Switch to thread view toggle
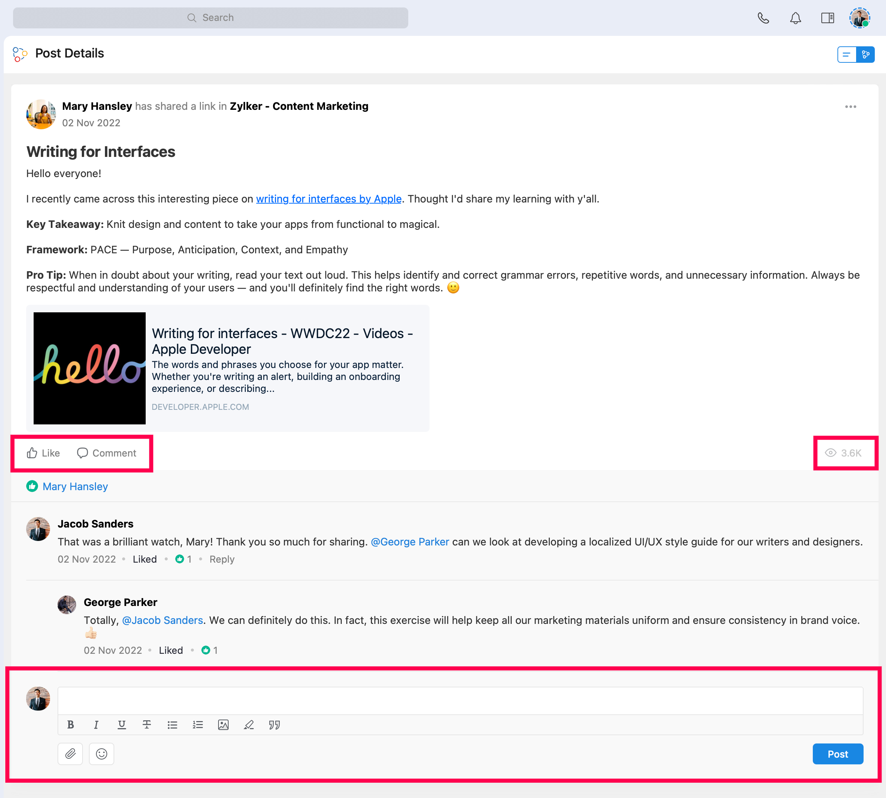Image resolution: width=886 pixels, height=798 pixels. pyautogui.click(x=865, y=55)
